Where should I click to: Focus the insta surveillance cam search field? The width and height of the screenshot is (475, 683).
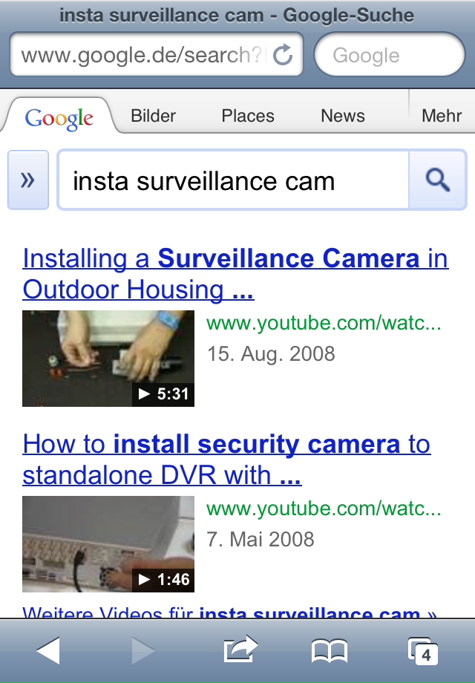[234, 180]
